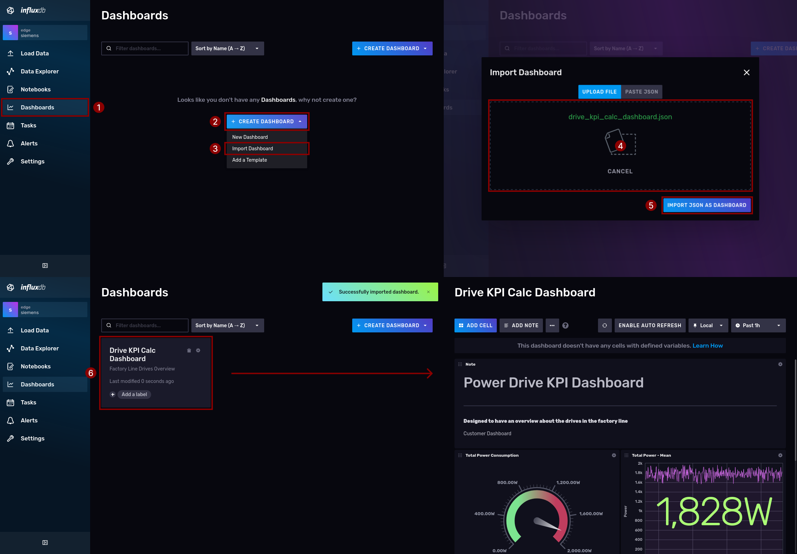Select Import Dashboard from the create menu

click(x=252, y=149)
